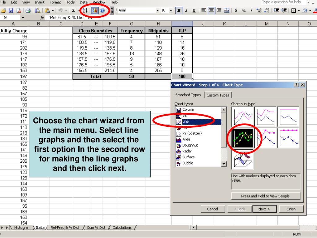Screen dimensions: 317x238
Task: Select Doughnut chart type
Action: pyautogui.click(x=198, y=145)
